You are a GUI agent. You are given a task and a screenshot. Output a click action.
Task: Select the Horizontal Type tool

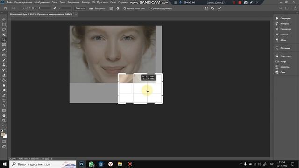[4, 100]
